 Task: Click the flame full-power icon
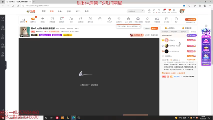109,19
